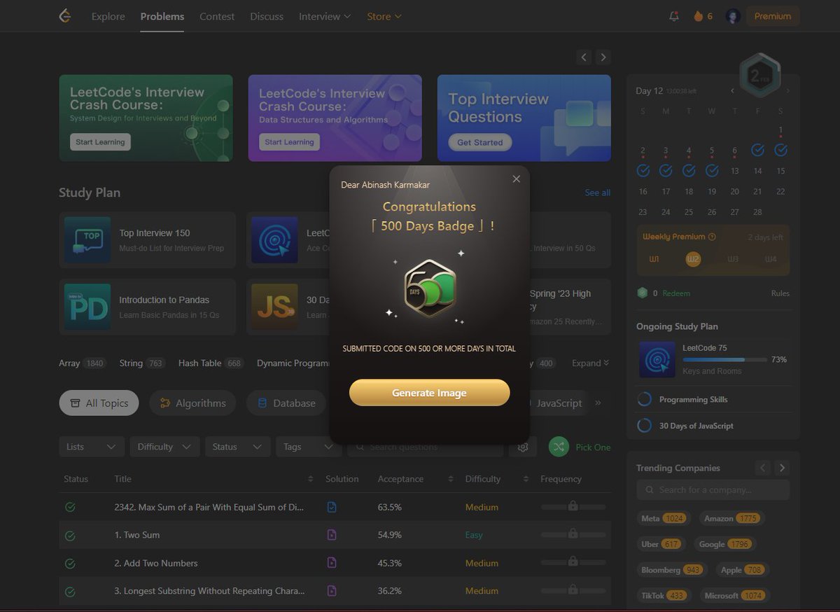The height and width of the screenshot is (612, 840).
Task: Open the notifications bell
Action: [x=674, y=16]
